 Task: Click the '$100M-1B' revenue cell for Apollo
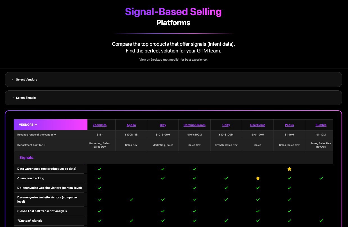131,135
